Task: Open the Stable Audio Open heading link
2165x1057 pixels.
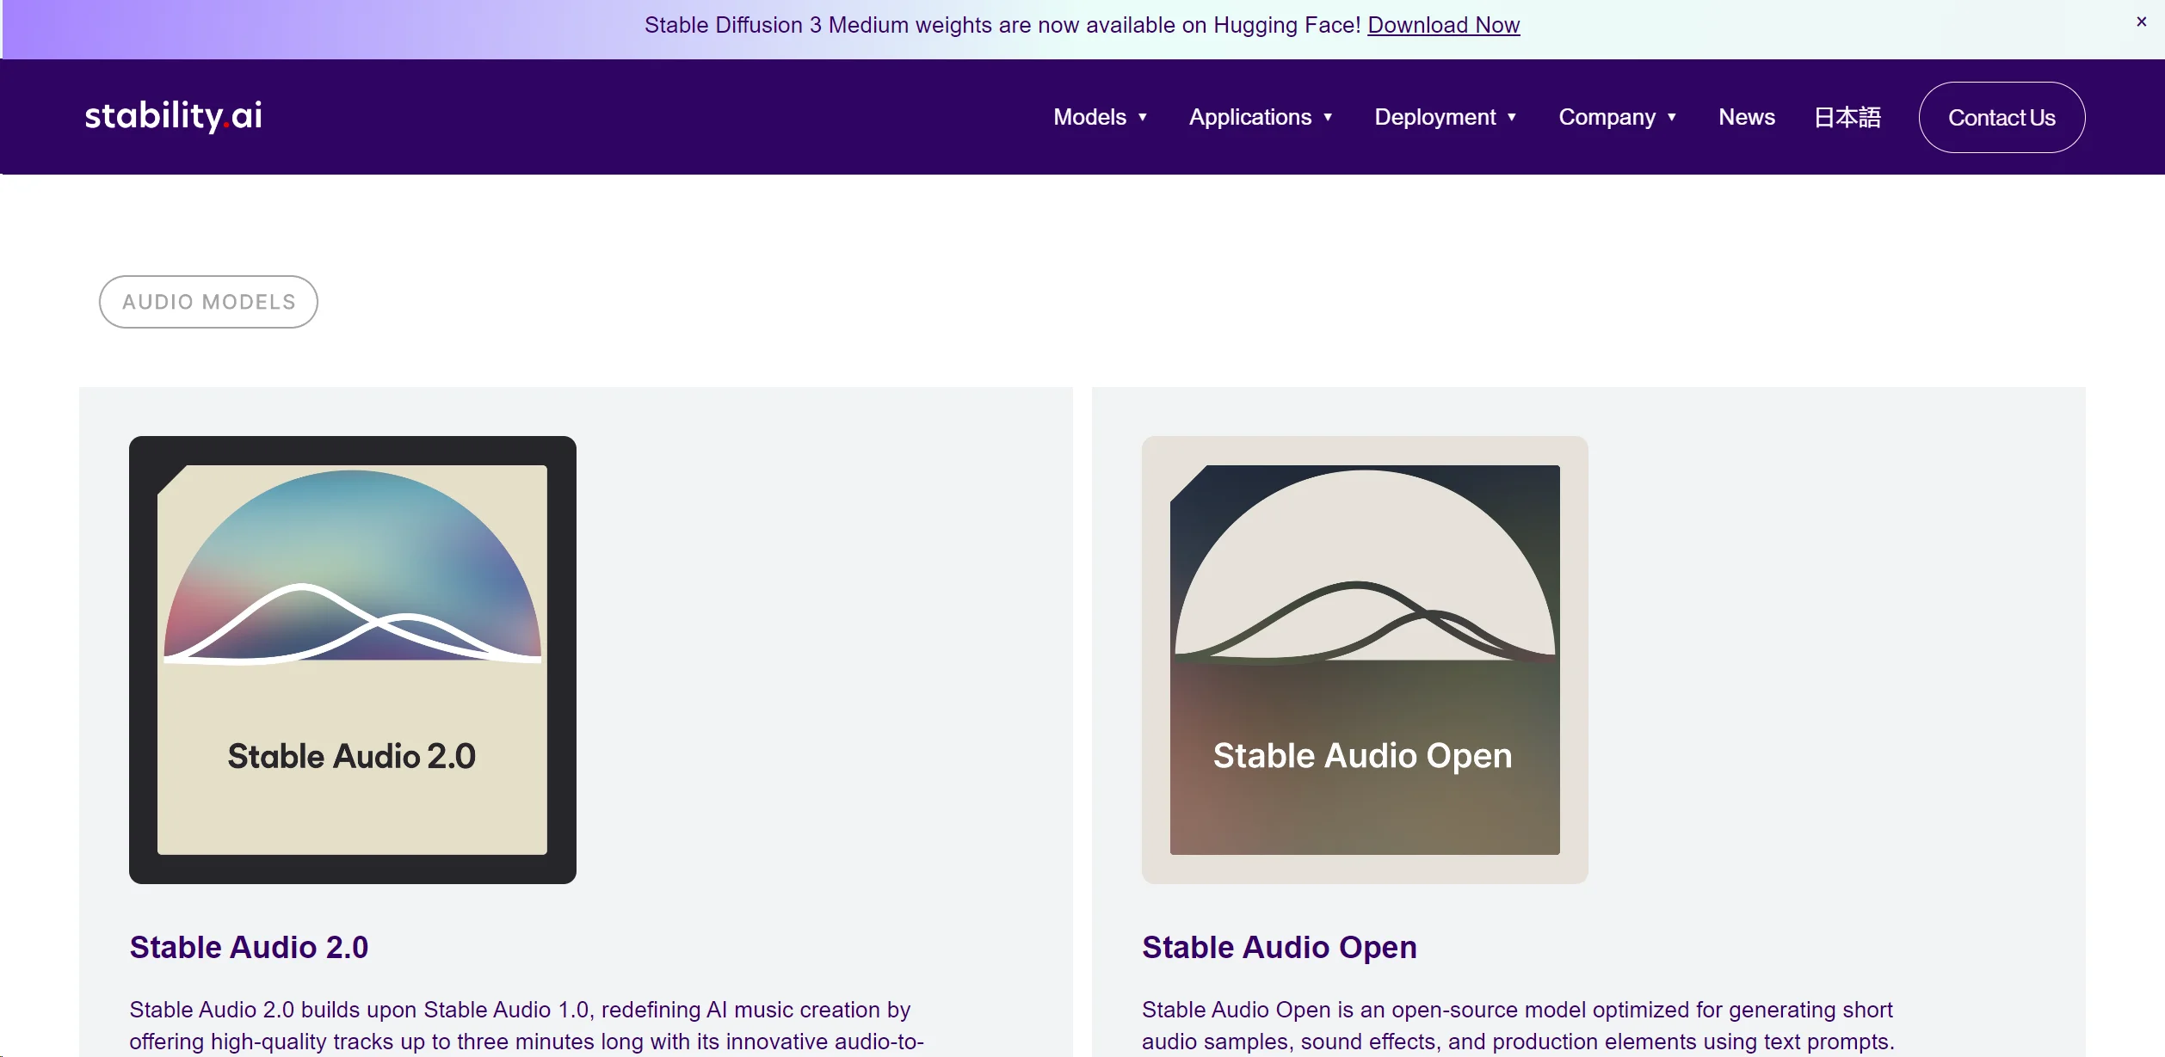Action: tap(1278, 947)
